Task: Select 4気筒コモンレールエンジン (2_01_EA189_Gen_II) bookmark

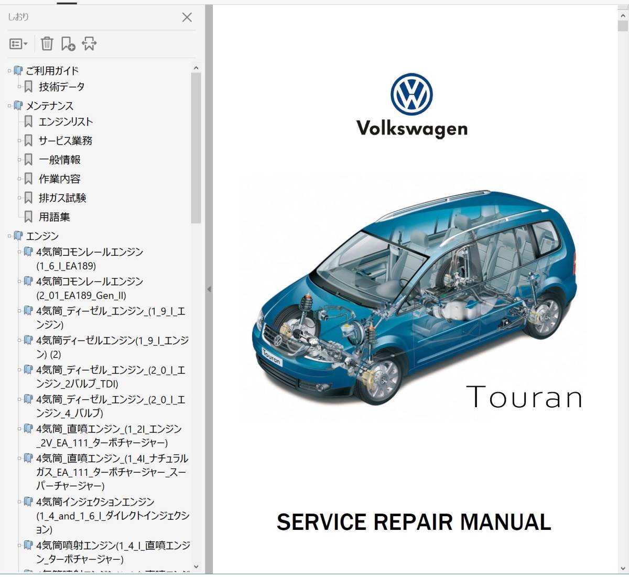Action: point(89,288)
